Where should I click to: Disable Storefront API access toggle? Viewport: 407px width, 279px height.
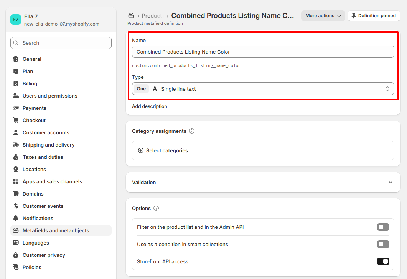coord(383,261)
